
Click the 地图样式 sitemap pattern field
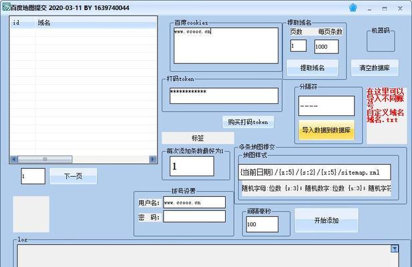pyautogui.click(x=315, y=172)
